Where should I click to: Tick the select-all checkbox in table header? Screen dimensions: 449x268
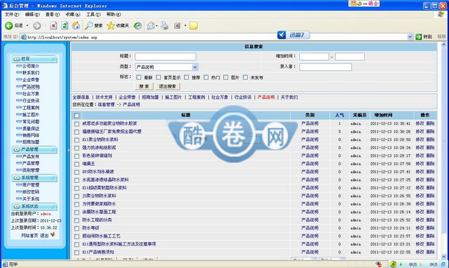coord(77,115)
